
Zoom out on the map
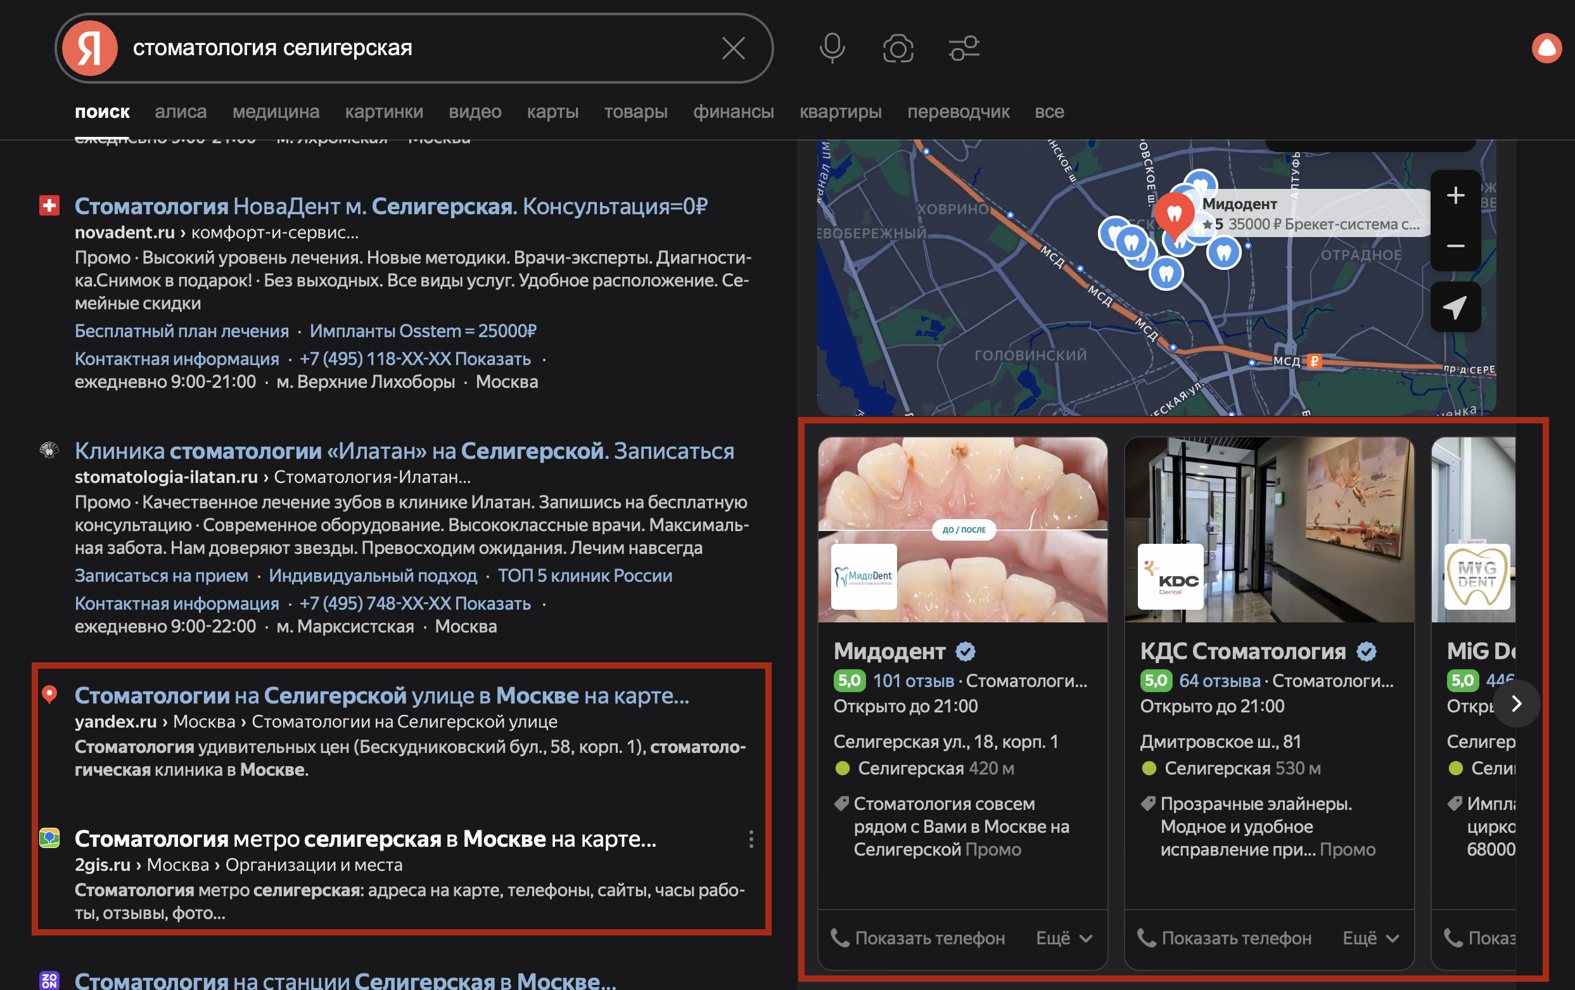click(x=1455, y=246)
